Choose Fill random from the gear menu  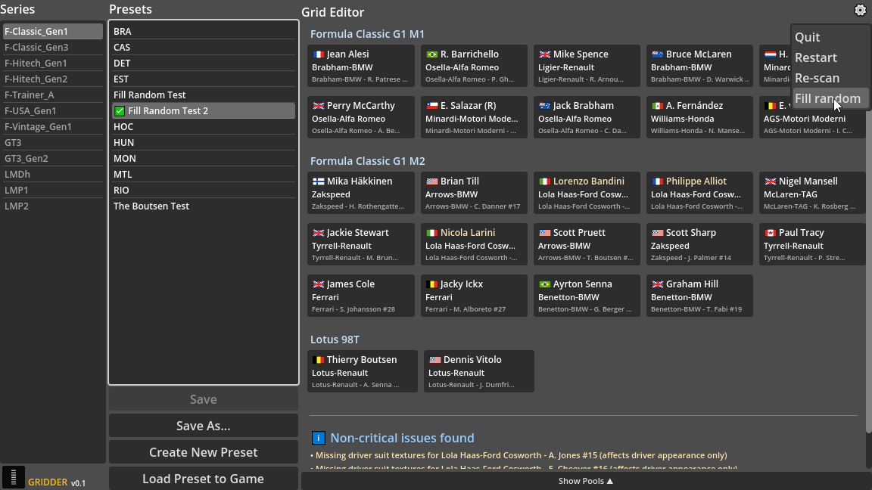click(829, 99)
